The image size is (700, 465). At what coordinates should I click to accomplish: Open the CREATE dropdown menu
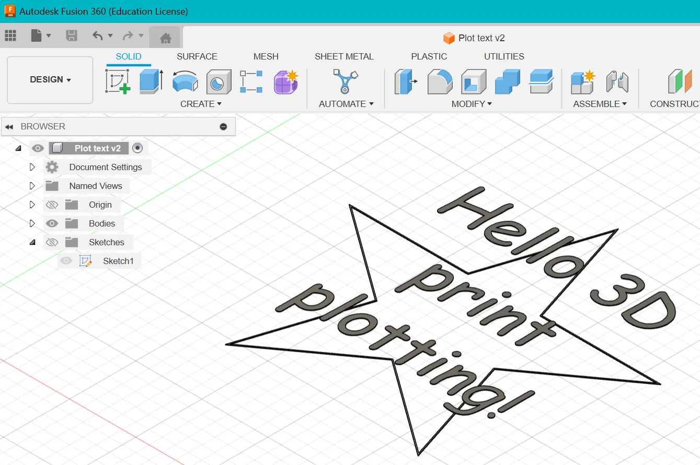coord(201,104)
